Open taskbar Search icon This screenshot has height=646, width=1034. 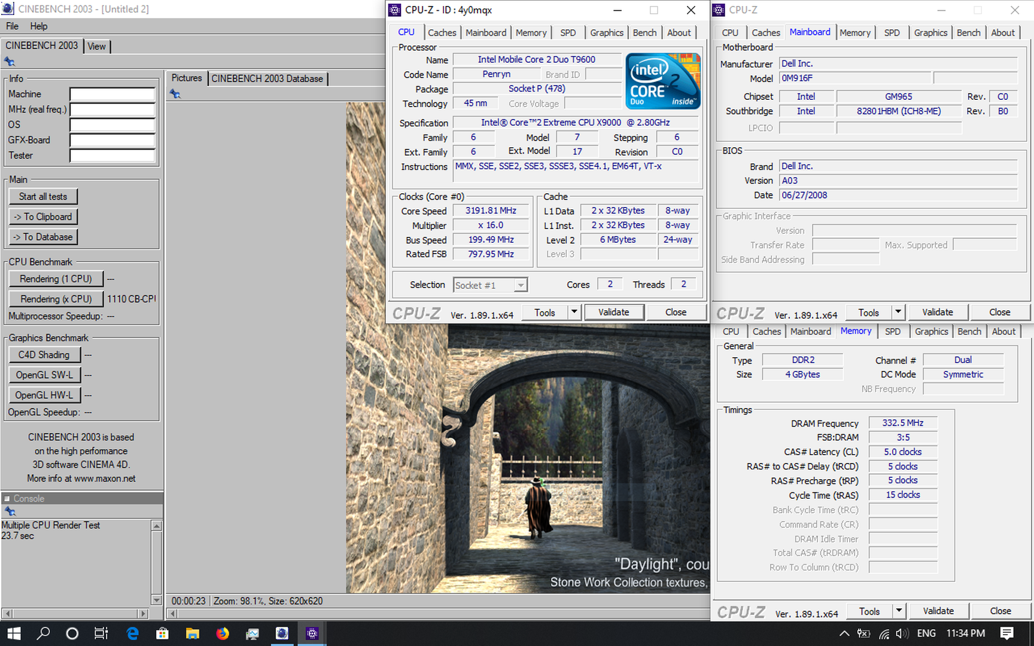43,633
